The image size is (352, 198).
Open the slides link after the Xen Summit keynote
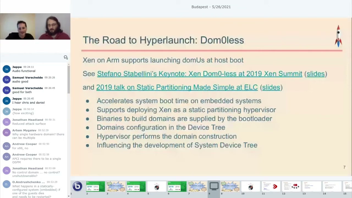point(316,74)
